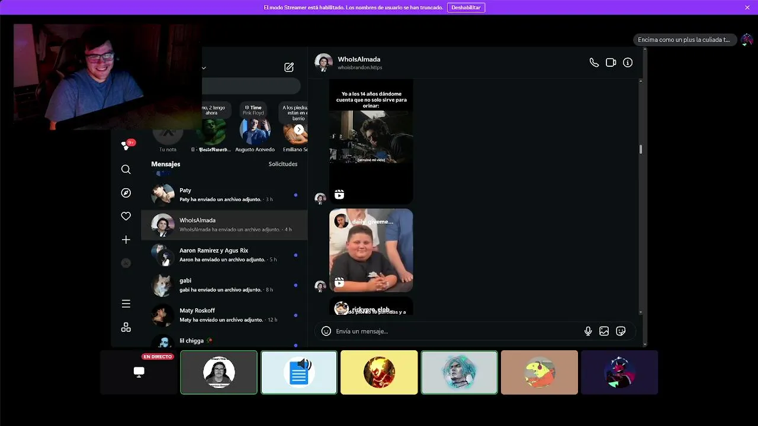Select the EN DIRECTO screen share tile
Screen dimensions: 758x426
(x=139, y=372)
